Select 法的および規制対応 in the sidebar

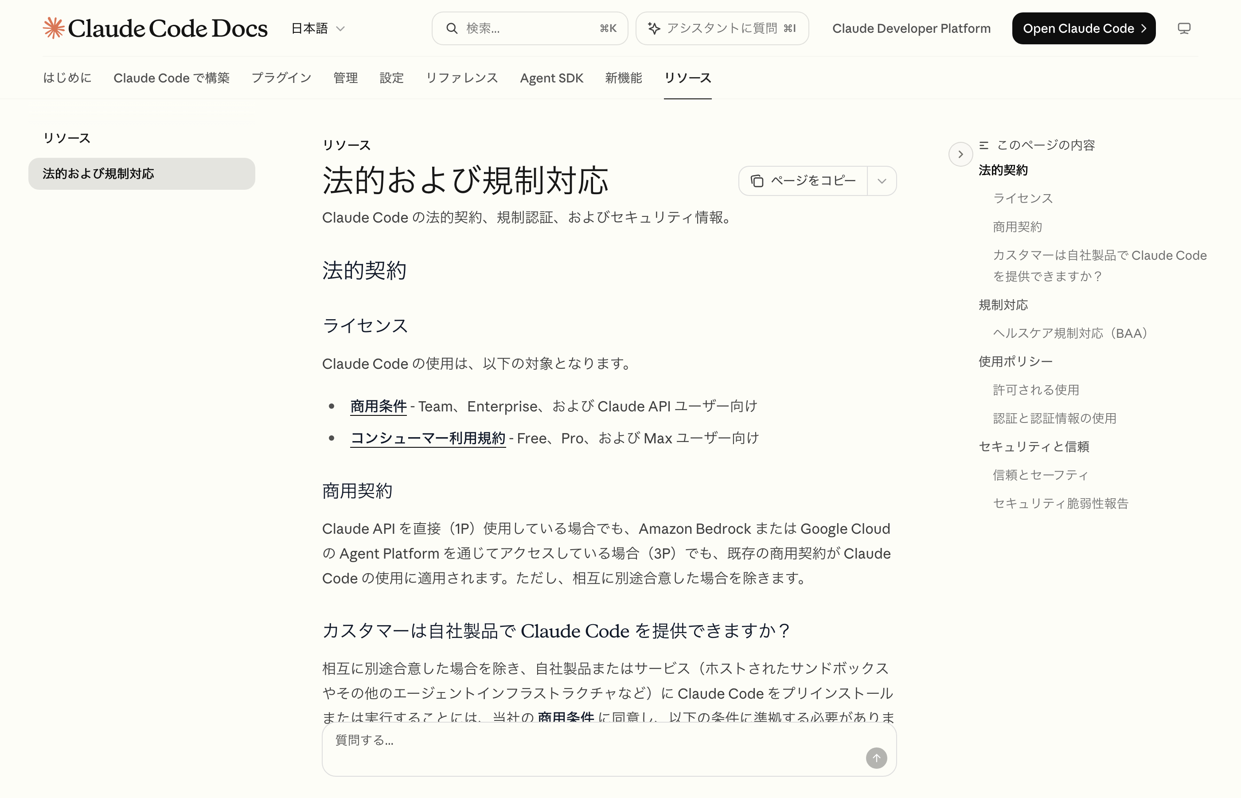141,174
